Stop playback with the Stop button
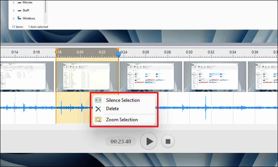 pyautogui.click(x=168, y=141)
